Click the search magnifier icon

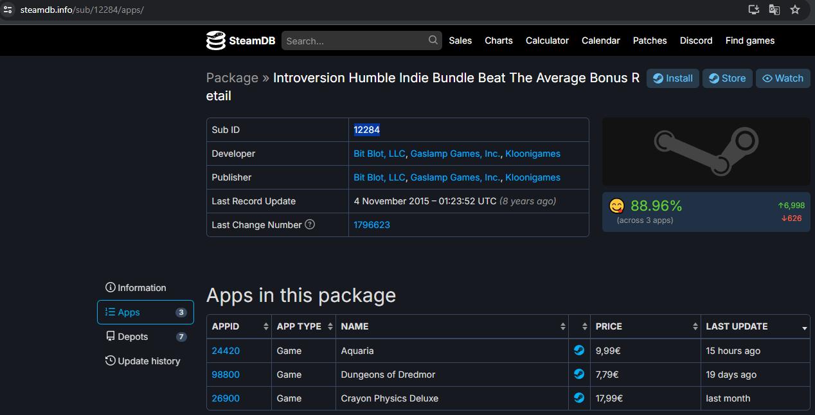coord(433,40)
